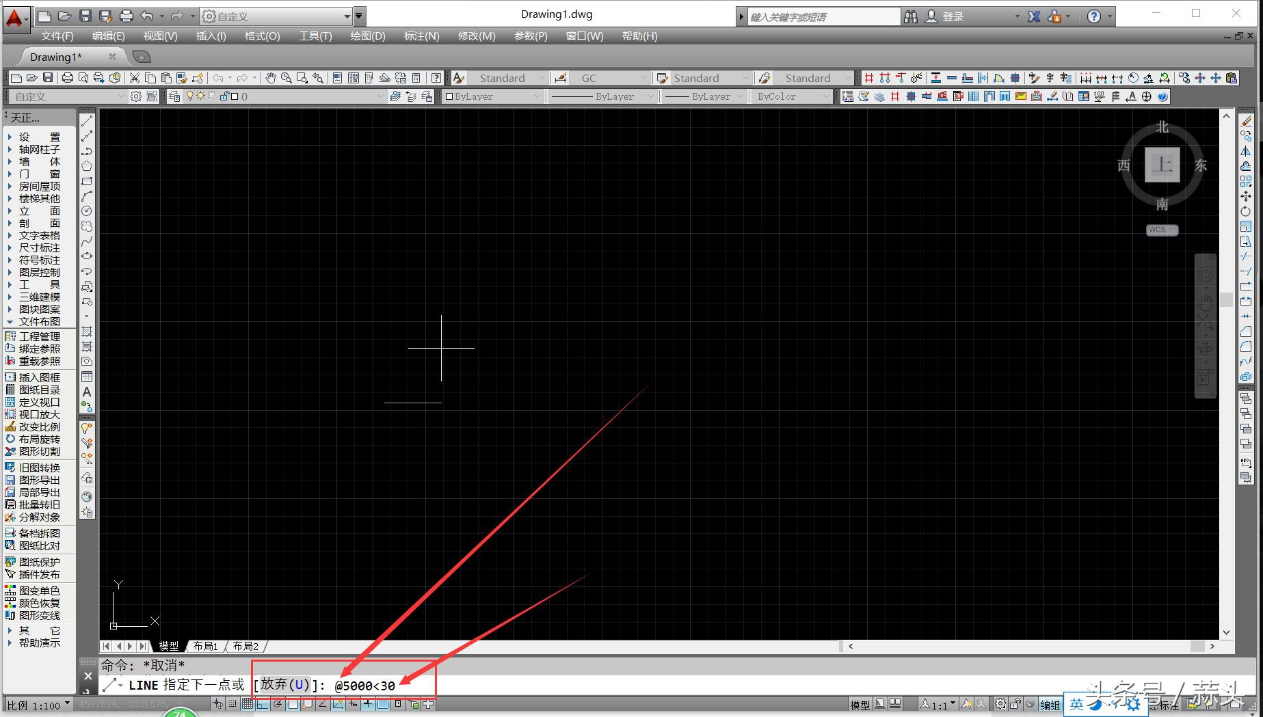
Task: Click 图纸目录 in the side panel
Action: [33, 390]
